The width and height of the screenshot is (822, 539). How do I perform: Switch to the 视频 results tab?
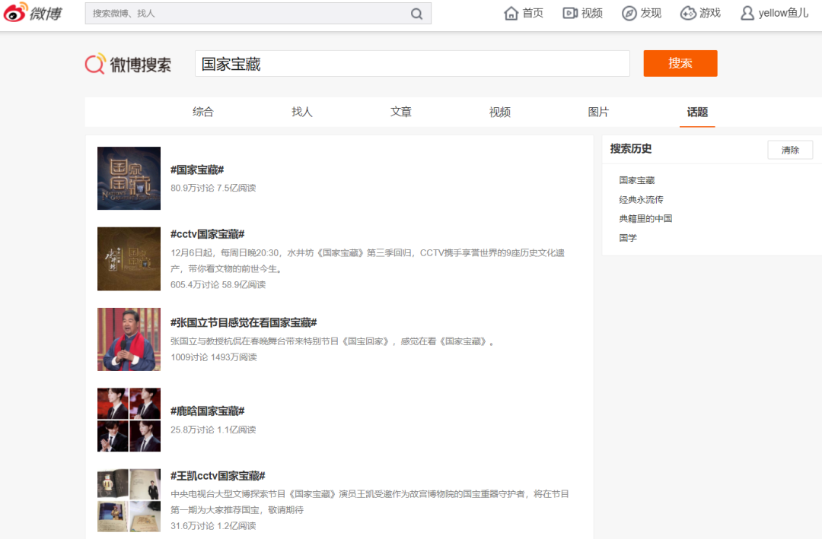[x=499, y=112]
